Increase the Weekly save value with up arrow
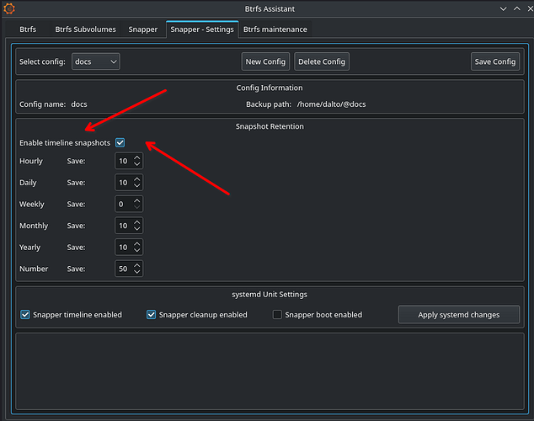The height and width of the screenshot is (421, 534). point(137,200)
